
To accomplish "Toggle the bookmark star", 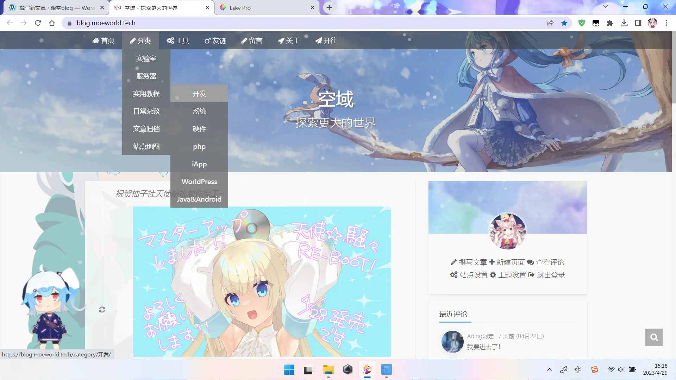I will point(564,23).
